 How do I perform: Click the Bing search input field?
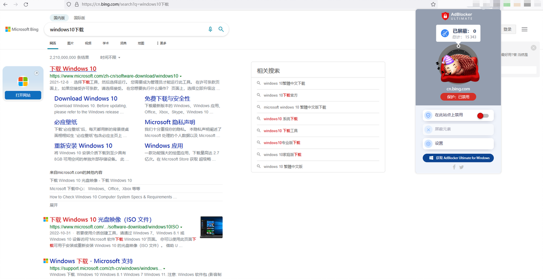pyautogui.click(x=126, y=30)
